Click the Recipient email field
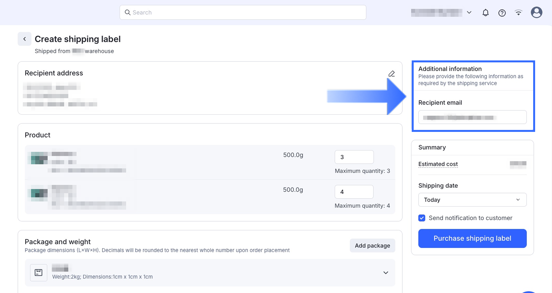 click(472, 117)
